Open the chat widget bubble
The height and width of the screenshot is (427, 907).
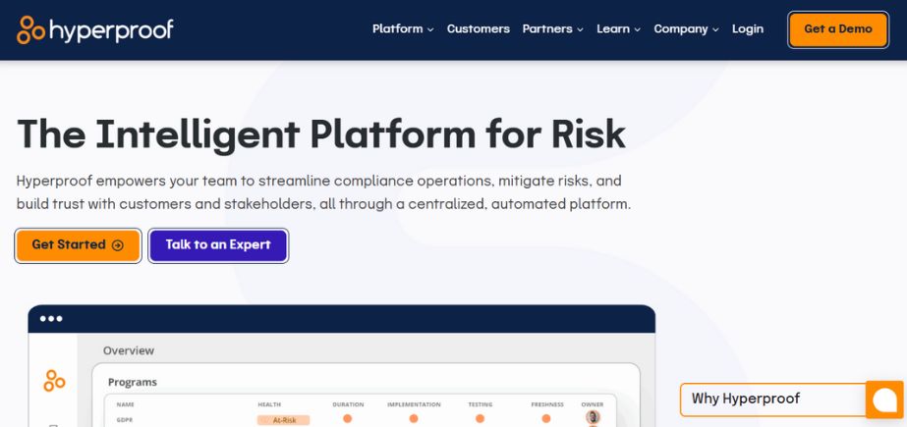tap(884, 400)
